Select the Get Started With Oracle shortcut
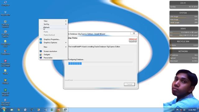Viewport: 199px width, 112px height. coord(5,102)
